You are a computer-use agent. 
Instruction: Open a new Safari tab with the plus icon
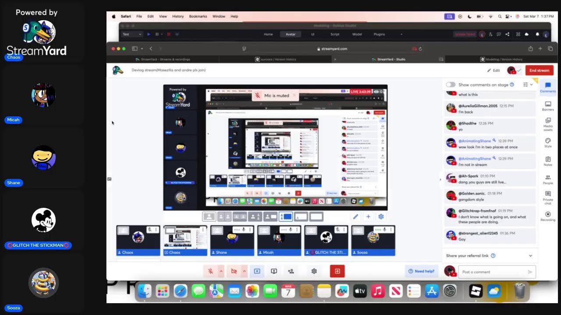pyautogui.click(x=540, y=49)
